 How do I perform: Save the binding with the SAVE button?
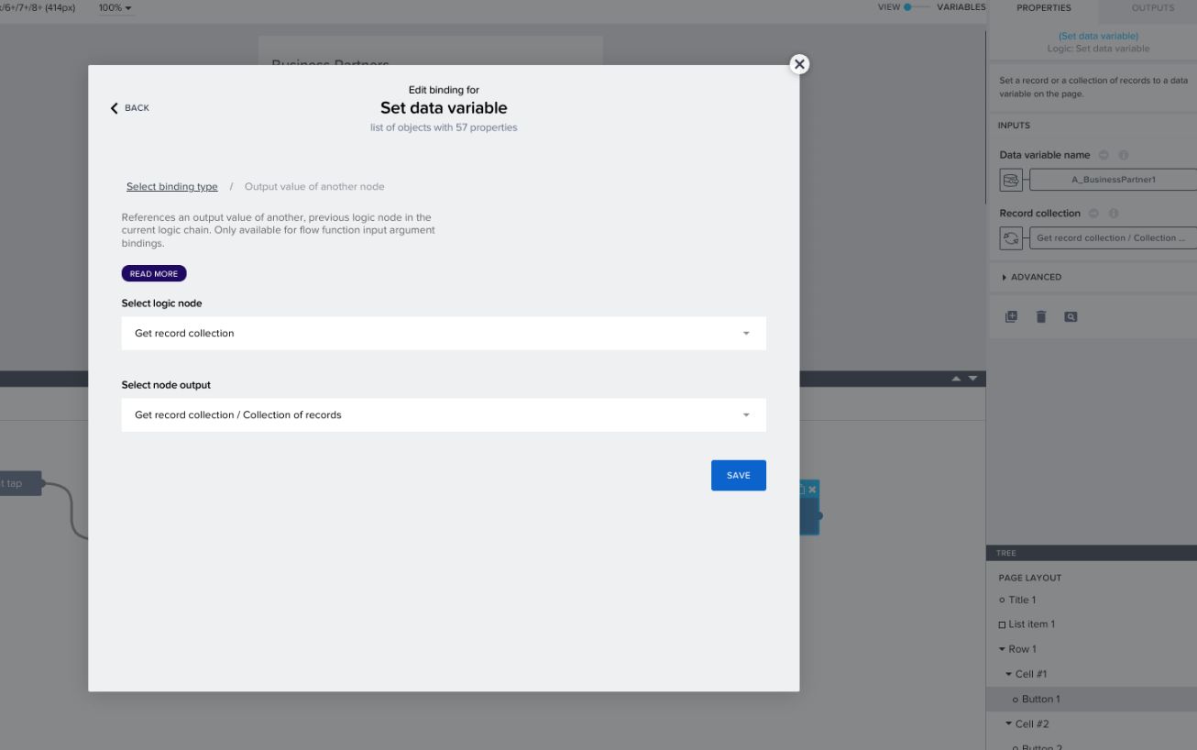[x=739, y=475]
